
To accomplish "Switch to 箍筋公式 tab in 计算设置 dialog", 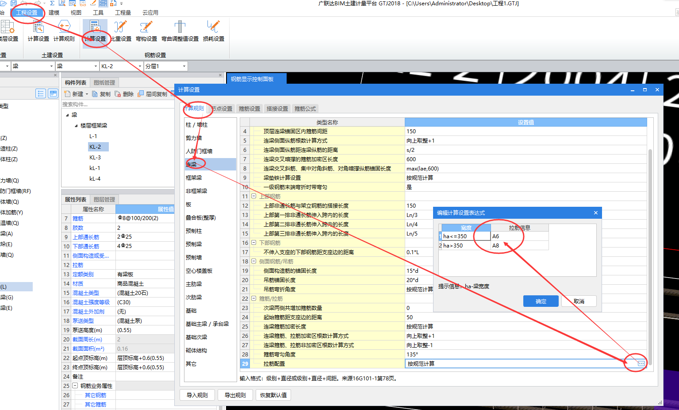I will (305, 108).
